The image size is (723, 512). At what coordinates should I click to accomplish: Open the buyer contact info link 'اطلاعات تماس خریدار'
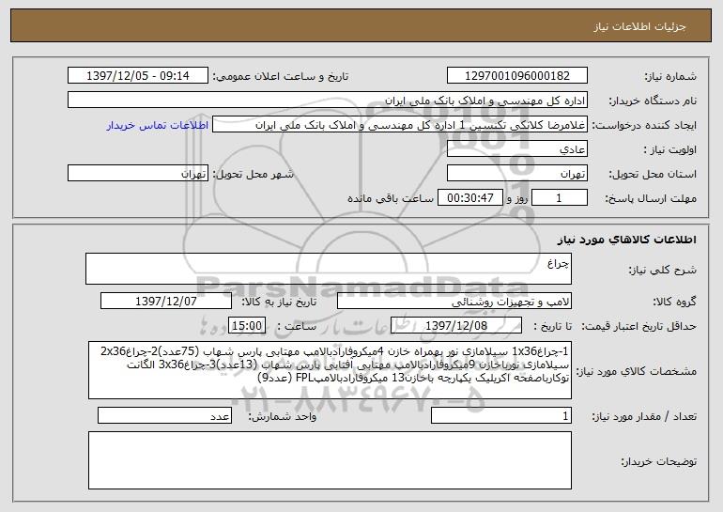tap(158, 126)
